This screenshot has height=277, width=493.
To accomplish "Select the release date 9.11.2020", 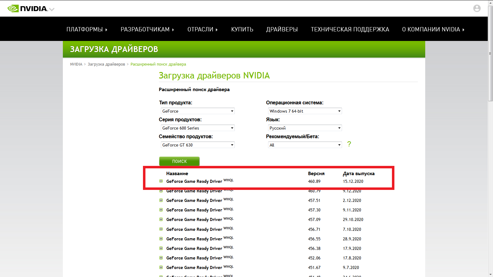I will pos(352,210).
